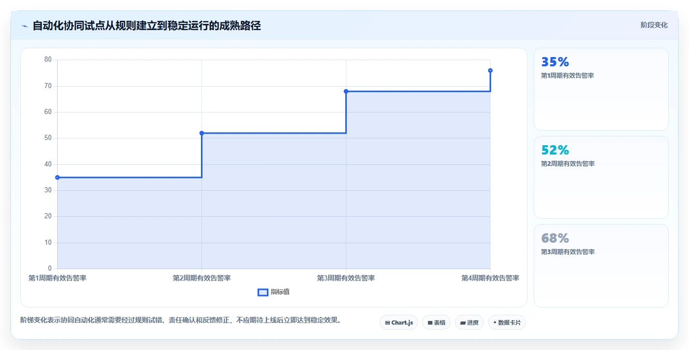689x350 pixels.
Task: Click the top-right data point at 76
Action: (x=490, y=71)
